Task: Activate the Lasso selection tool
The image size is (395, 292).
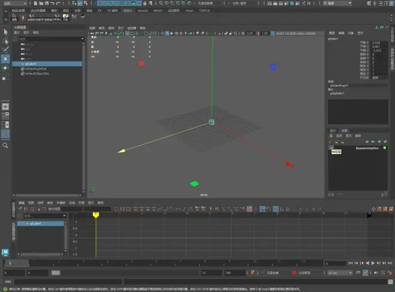Action: coord(6,41)
